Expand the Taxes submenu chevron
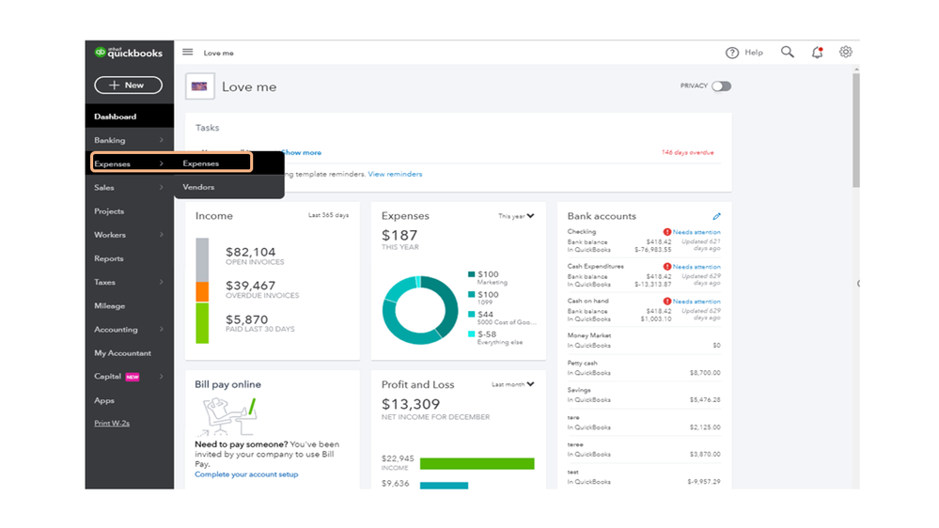Screen dimensions: 939x528 tap(161, 282)
